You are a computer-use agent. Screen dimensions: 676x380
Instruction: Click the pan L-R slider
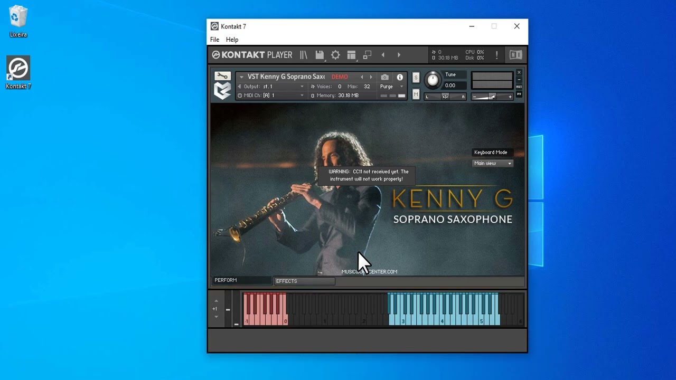coord(445,97)
